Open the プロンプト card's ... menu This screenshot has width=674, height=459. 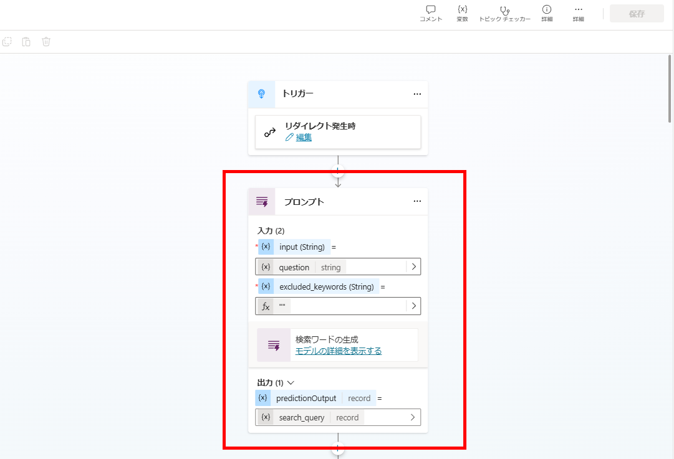click(416, 201)
